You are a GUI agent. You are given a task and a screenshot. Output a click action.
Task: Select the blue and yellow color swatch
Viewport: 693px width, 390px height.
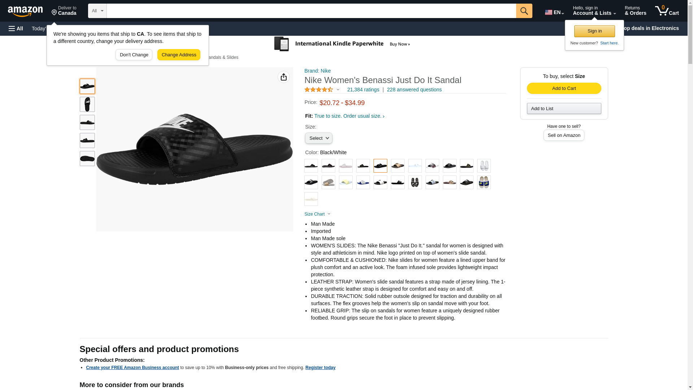coord(484,182)
